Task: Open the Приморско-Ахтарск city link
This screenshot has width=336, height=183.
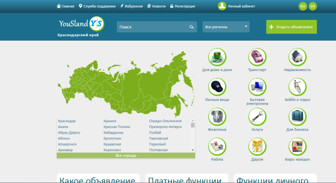Action: point(165,127)
